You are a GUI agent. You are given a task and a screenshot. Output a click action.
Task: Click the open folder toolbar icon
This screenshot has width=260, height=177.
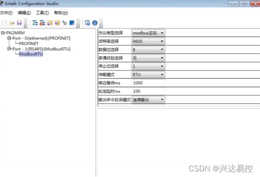(x=12, y=23)
